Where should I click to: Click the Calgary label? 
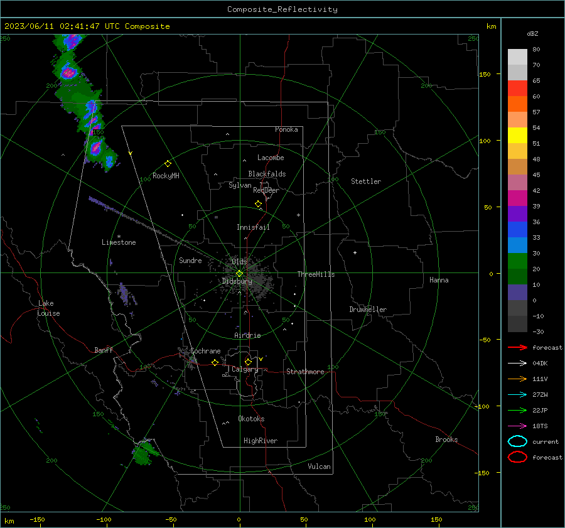tap(245, 369)
